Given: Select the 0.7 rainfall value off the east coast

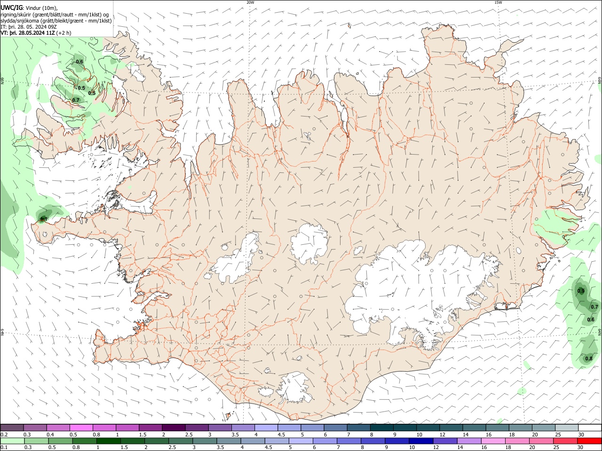Looking at the screenshot, I should (594, 307).
